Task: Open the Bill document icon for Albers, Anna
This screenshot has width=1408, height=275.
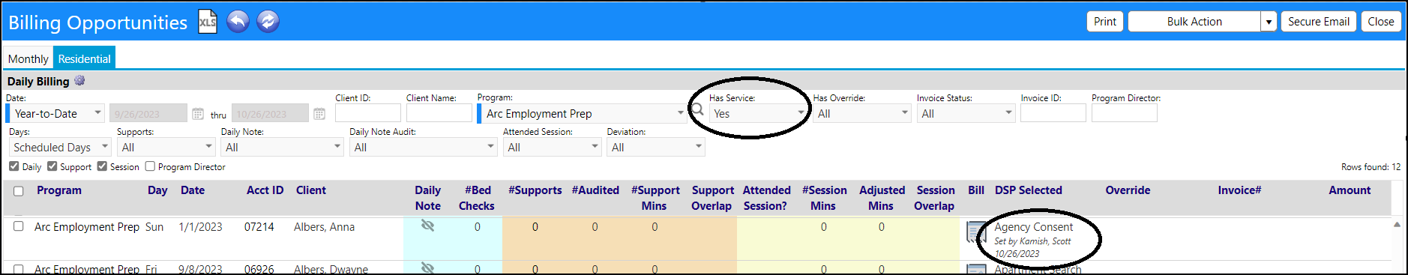Action: pos(976,232)
